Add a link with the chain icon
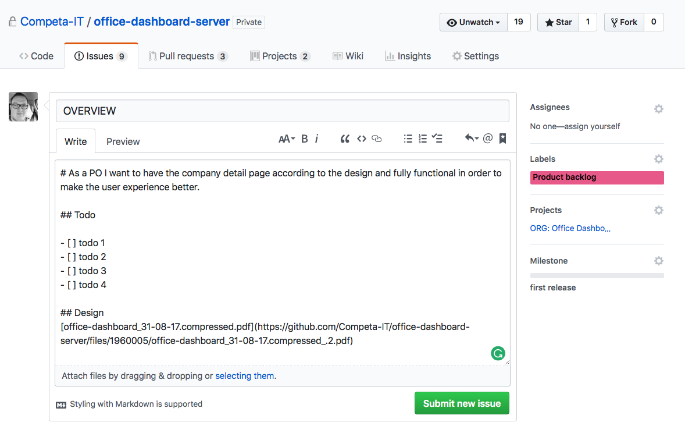Screen dimensions: 685x440 point(377,139)
